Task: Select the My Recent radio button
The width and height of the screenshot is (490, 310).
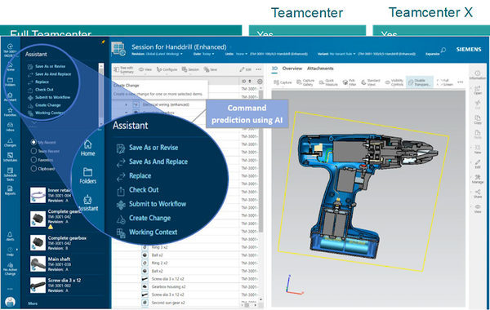Action: click(x=33, y=143)
